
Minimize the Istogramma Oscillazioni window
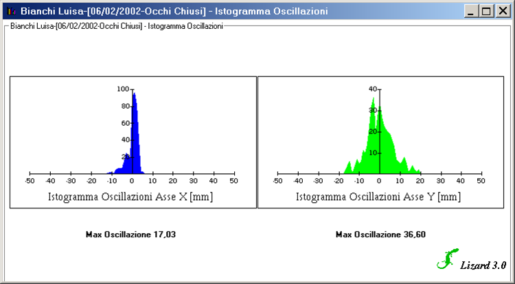pyautogui.click(x=472, y=11)
